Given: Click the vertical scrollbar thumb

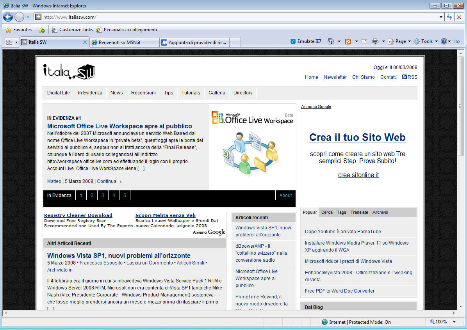Looking at the screenshot, I should coord(460,106).
